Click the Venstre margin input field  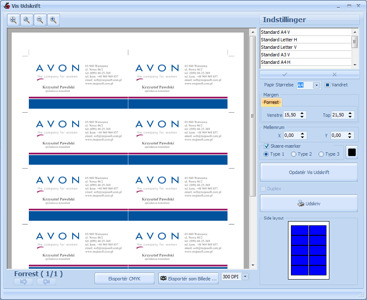click(291, 115)
